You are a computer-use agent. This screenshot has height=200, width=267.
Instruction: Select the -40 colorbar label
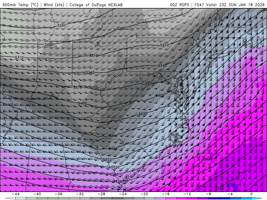37,194
